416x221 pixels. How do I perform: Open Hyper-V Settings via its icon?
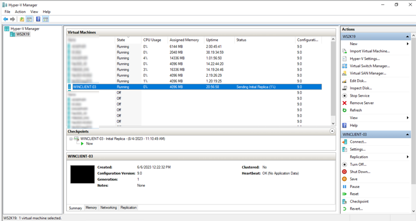(x=344, y=58)
